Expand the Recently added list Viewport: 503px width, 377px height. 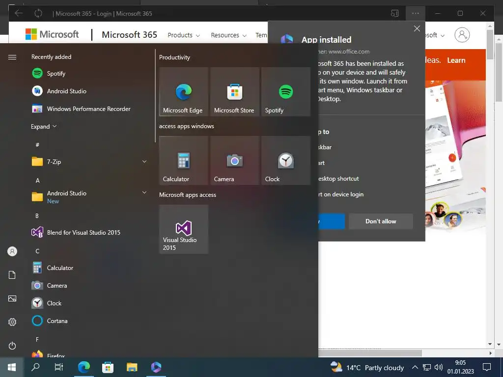click(44, 126)
